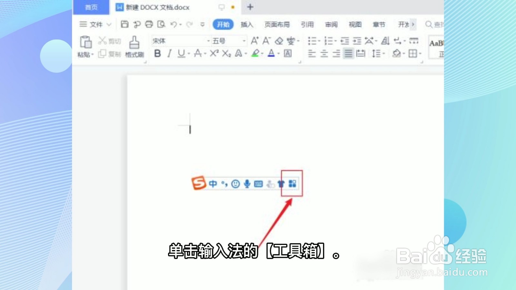Screen dimensions: 516x290
Task: Click the Copy (复制) button
Action: point(109,54)
